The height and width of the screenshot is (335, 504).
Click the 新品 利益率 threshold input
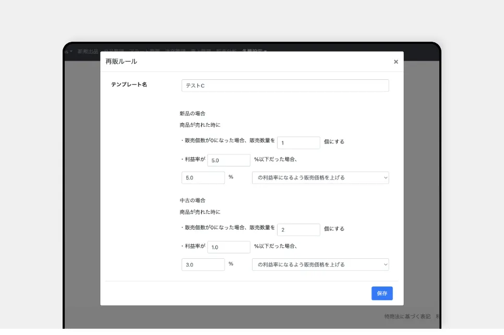(229, 160)
